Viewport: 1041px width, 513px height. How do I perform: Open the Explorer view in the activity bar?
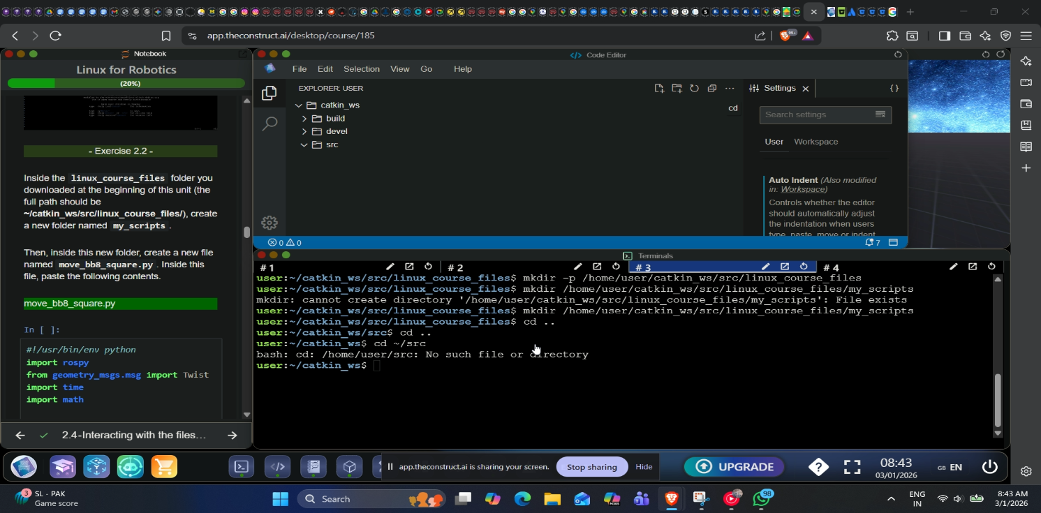(269, 94)
